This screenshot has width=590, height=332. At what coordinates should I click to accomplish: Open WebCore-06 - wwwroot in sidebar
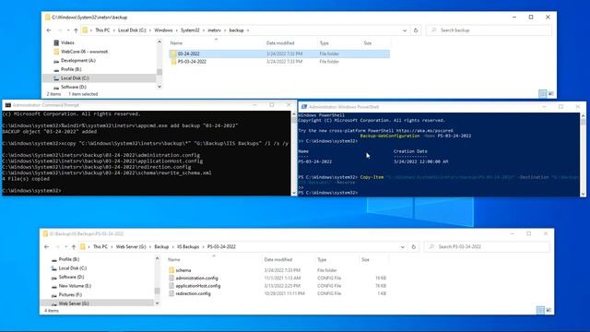[84, 52]
